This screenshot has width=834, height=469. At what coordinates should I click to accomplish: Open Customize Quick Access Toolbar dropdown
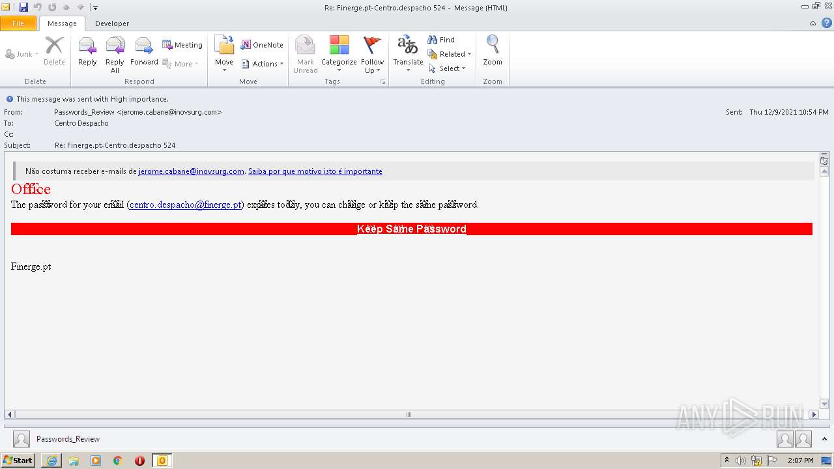[95, 8]
